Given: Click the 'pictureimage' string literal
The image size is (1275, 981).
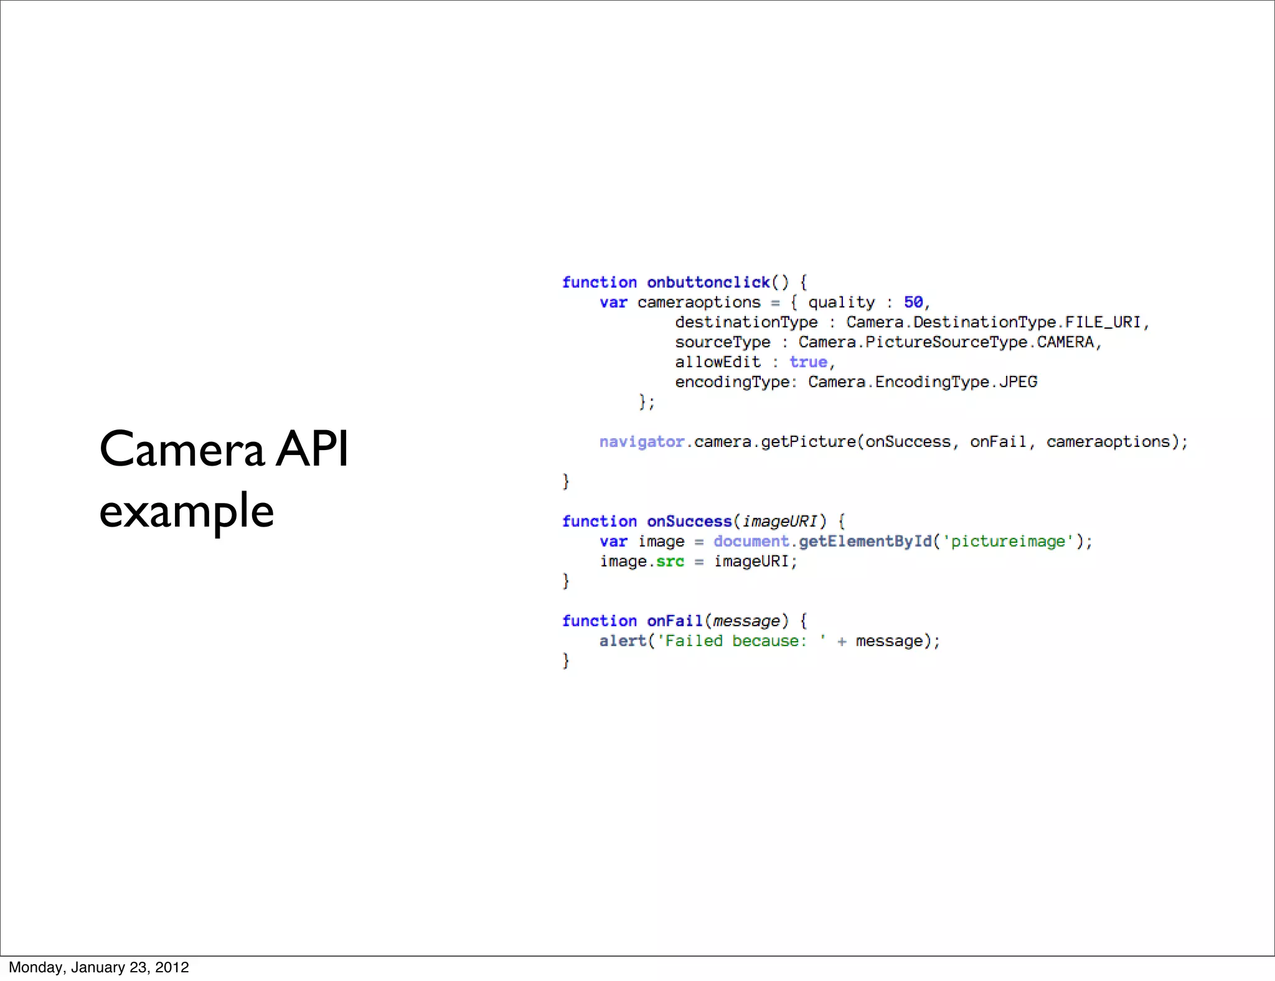Looking at the screenshot, I should coord(1008,542).
